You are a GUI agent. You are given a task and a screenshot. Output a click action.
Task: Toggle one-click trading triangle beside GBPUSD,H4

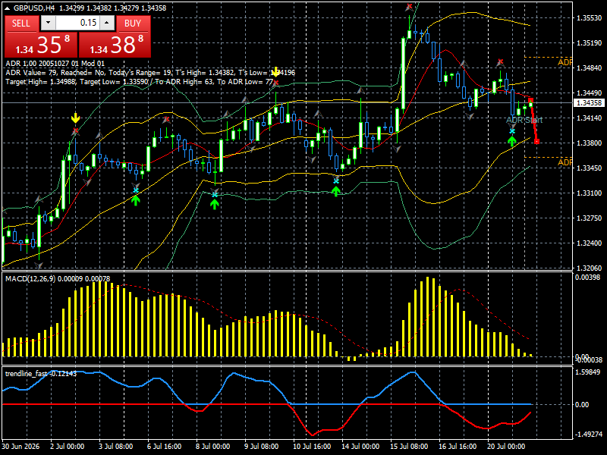[x=8, y=8]
